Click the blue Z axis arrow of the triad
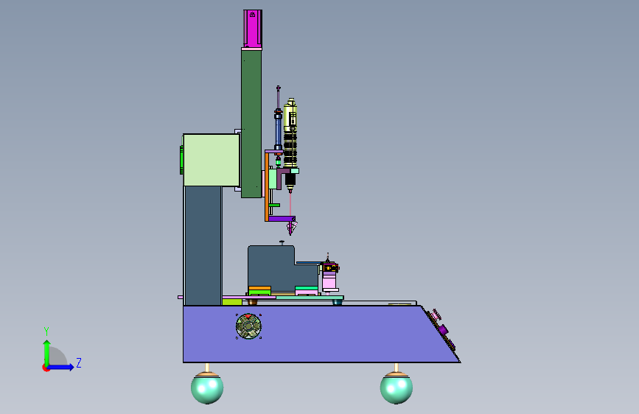 pyautogui.click(x=61, y=367)
